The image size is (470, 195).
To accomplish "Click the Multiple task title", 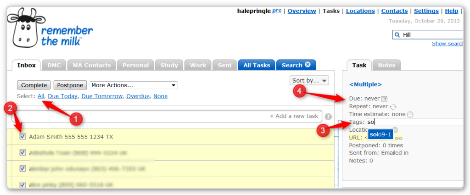I will pos(365,84).
